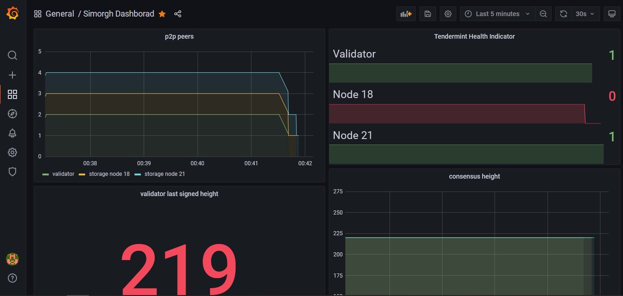623x296 pixels.
Task: Click the Grafana logo home icon
Action: click(x=13, y=14)
